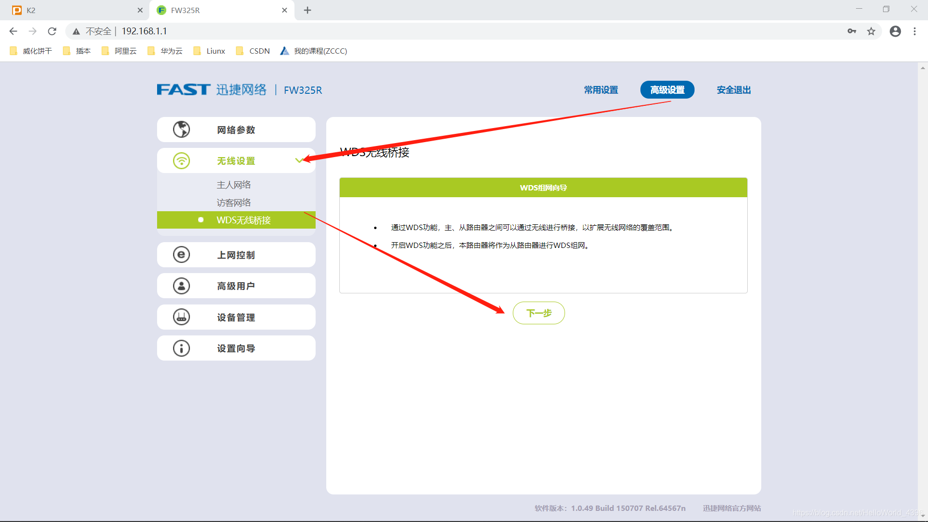Click the password key icon in address bar

[852, 31]
